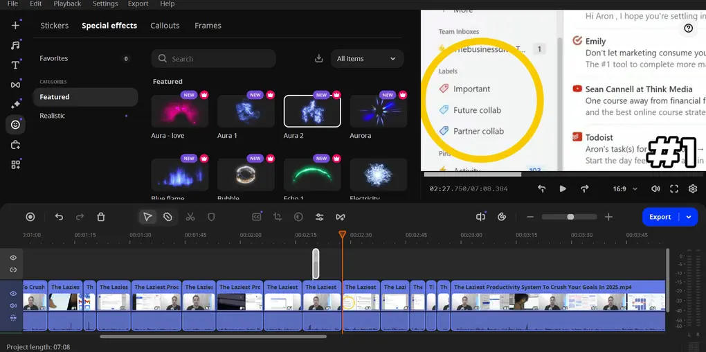Delete the selected clip with trash icon
This screenshot has height=352, width=706.
(x=101, y=217)
